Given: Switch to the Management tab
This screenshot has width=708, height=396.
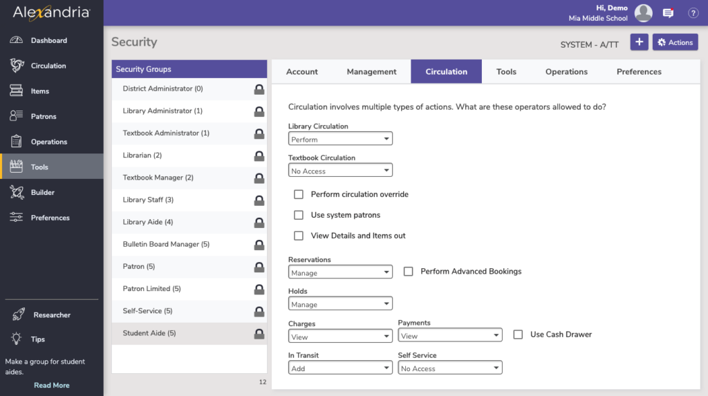Looking at the screenshot, I should pos(371,72).
